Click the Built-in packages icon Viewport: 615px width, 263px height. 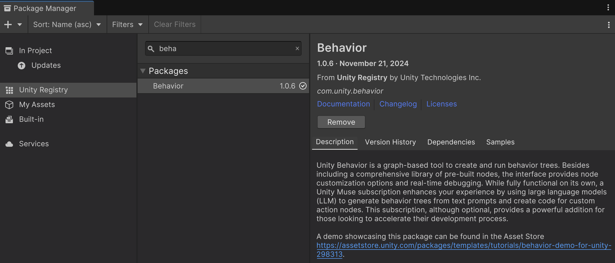9,120
